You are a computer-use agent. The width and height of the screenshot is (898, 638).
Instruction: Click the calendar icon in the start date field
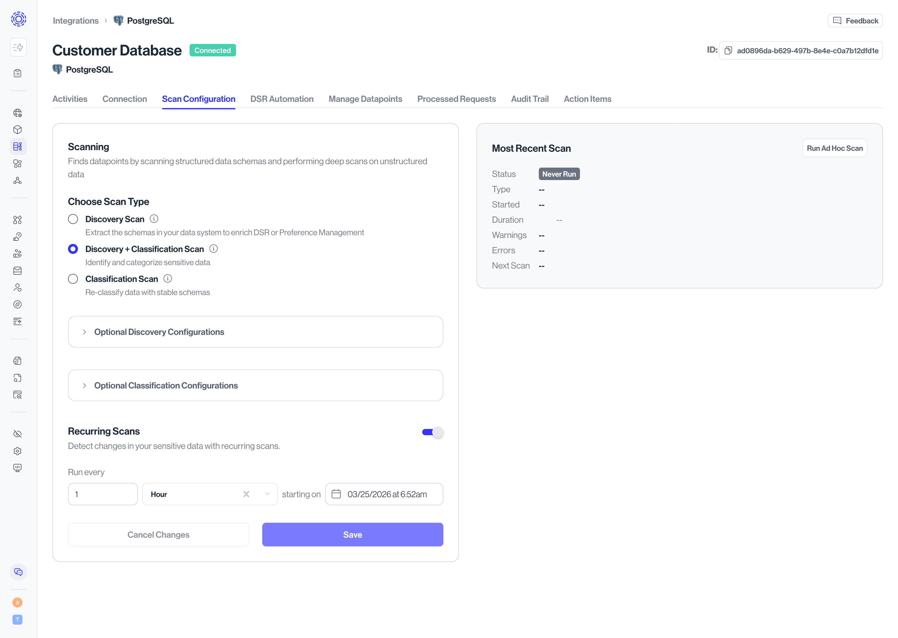[x=336, y=494]
